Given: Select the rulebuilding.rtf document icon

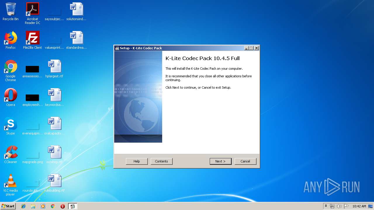Looking at the screenshot, I should pos(54,183).
